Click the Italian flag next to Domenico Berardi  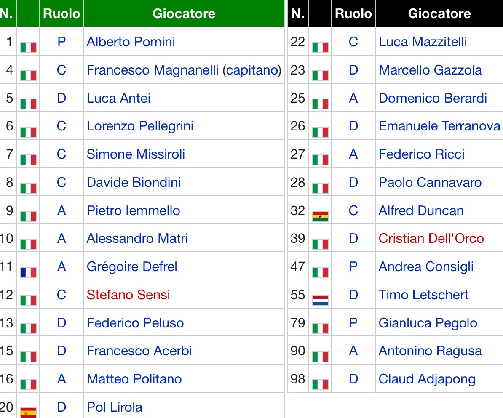coord(320,104)
